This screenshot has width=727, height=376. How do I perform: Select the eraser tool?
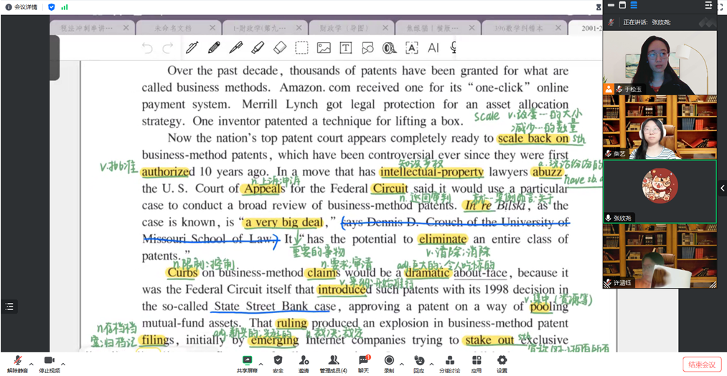280,48
